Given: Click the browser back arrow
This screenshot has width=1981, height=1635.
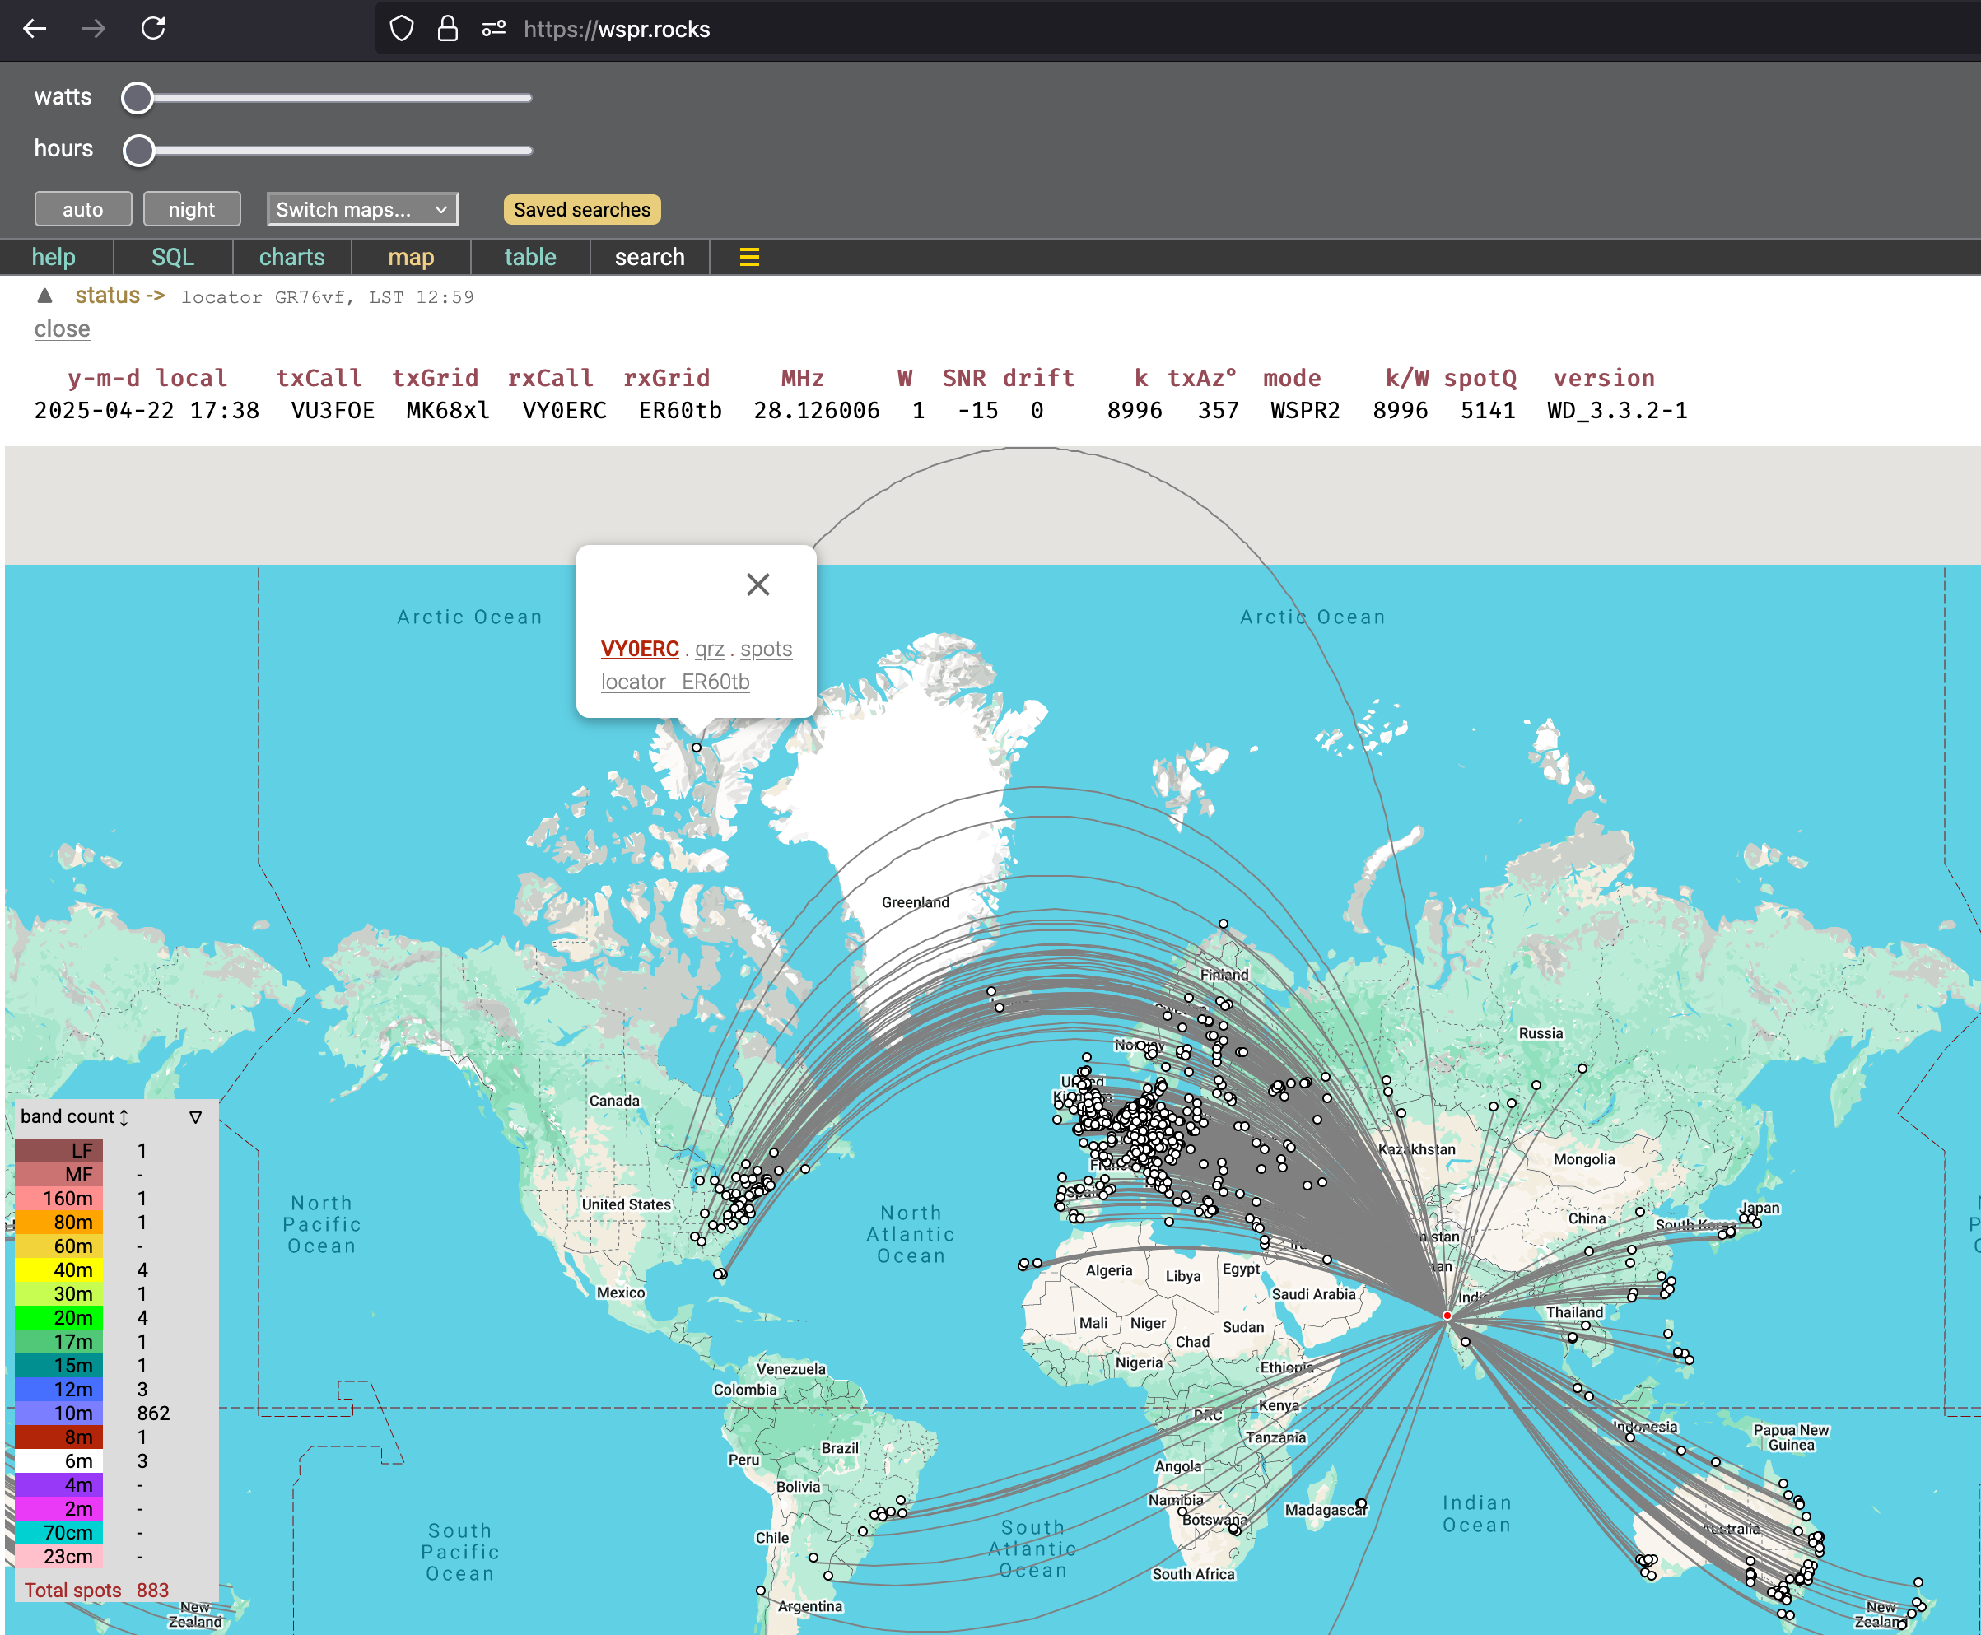Looking at the screenshot, I should pyautogui.click(x=35, y=28).
